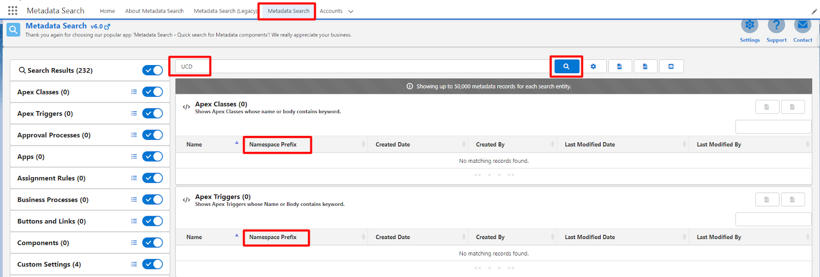Click Support link text
The height and width of the screenshot is (277, 820).
776,40
